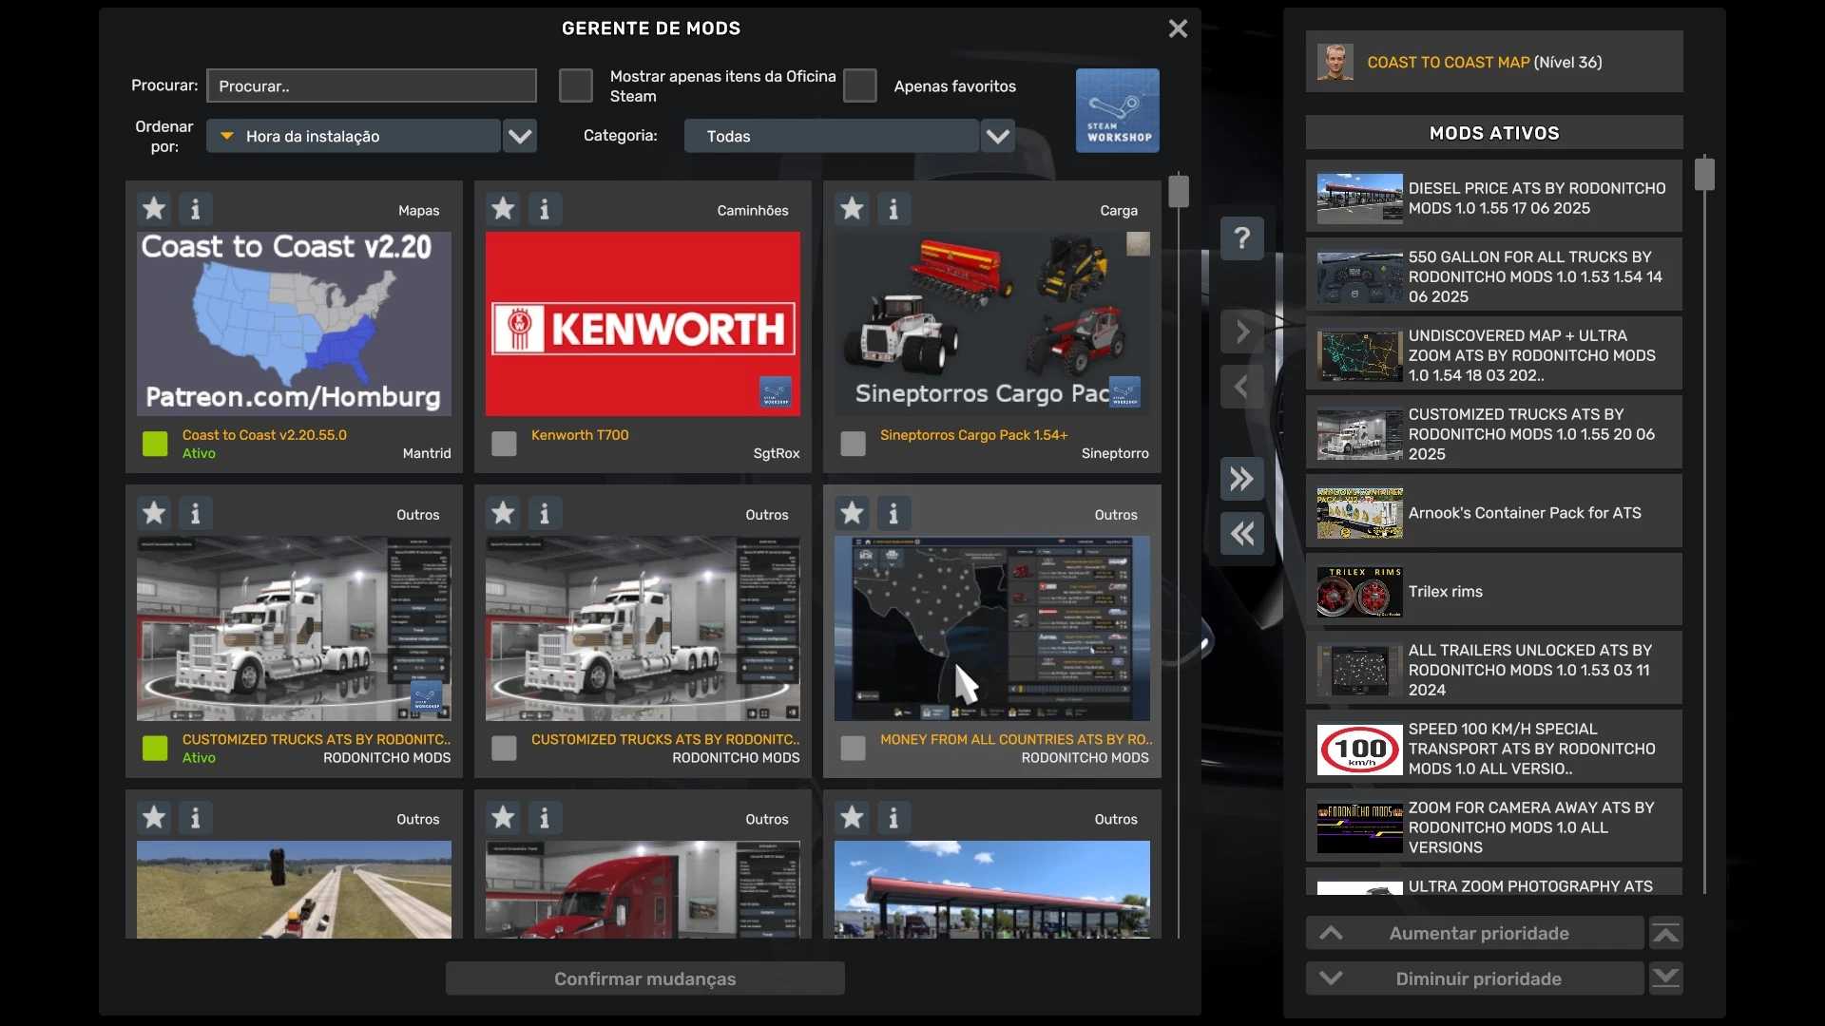Open the Steam Workshop icon

[x=1117, y=110]
